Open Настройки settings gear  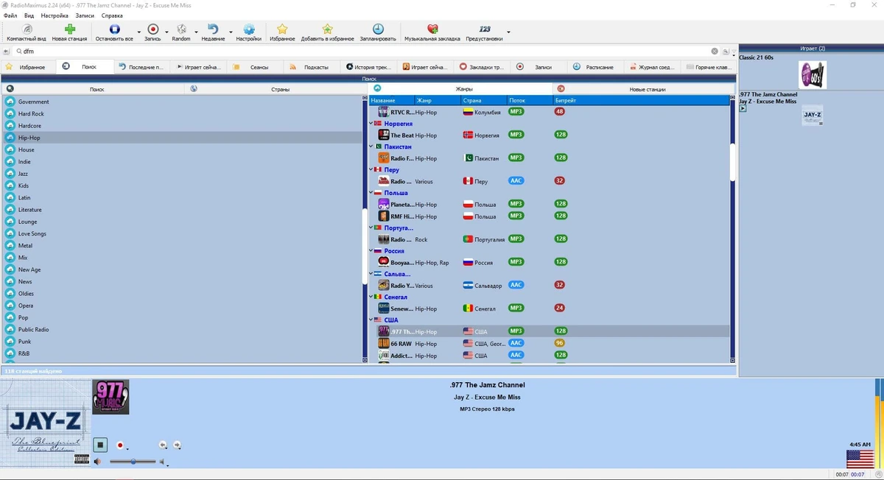tap(248, 32)
